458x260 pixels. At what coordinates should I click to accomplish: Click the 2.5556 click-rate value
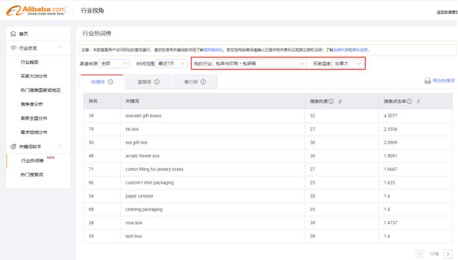pyautogui.click(x=391, y=129)
